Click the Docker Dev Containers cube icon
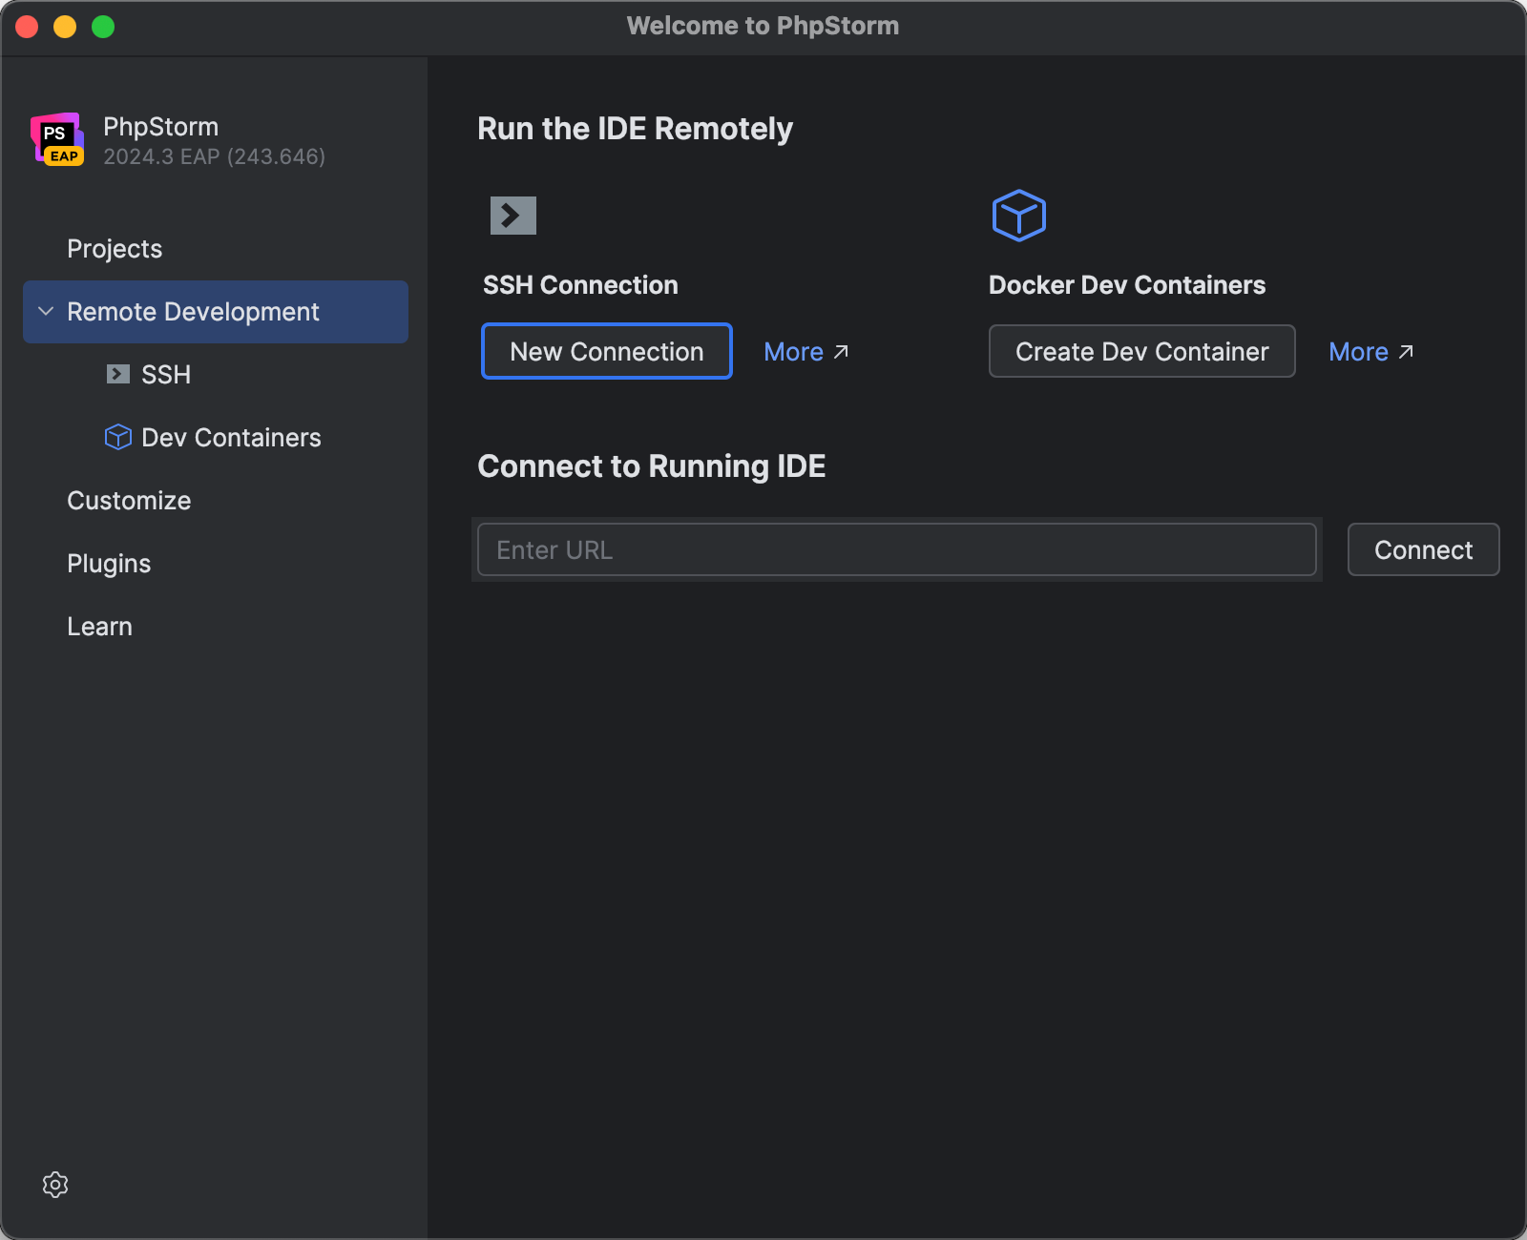1527x1240 pixels. (x=1018, y=215)
